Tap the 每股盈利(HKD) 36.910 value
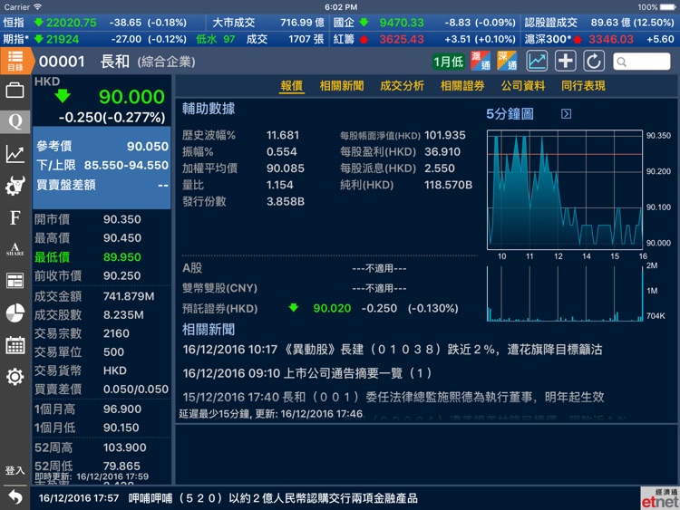Image resolution: width=680 pixels, height=510 pixels. click(442, 151)
